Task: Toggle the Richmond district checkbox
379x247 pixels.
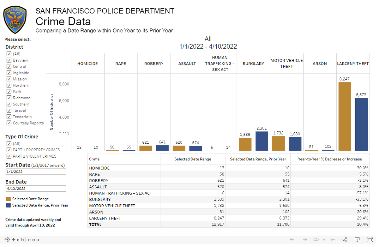Action: (9, 98)
